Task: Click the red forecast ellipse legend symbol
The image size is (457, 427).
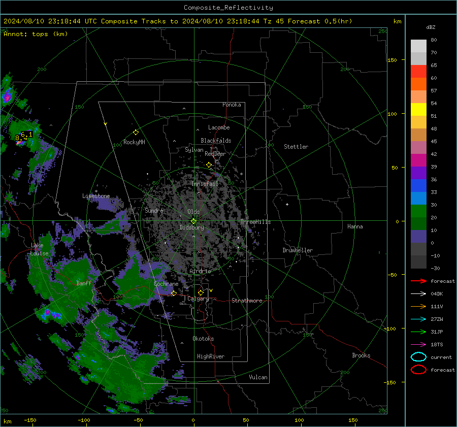Action: (418, 370)
